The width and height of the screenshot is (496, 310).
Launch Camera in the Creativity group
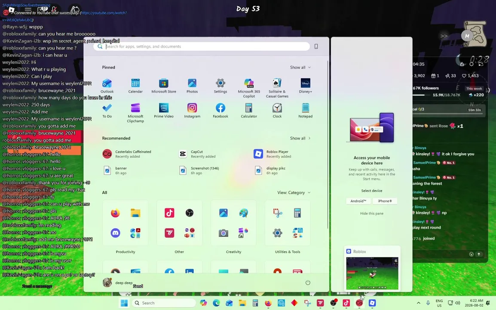[x=224, y=233]
